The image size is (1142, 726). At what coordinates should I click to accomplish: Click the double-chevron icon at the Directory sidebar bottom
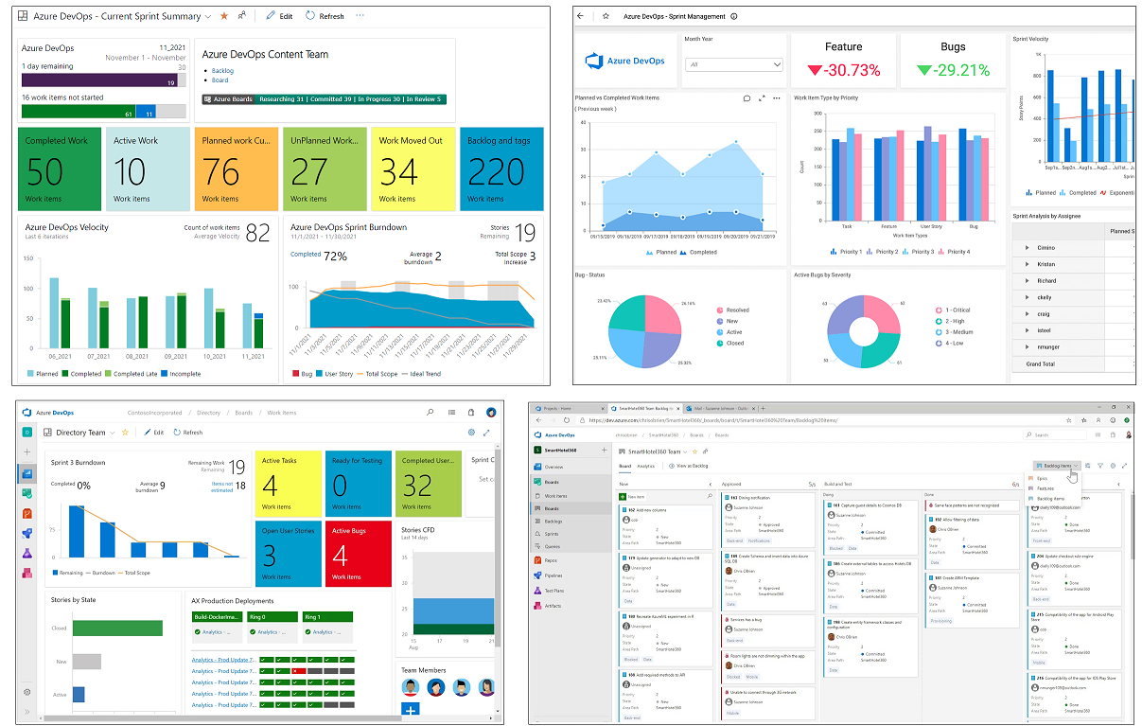tap(27, 711)
